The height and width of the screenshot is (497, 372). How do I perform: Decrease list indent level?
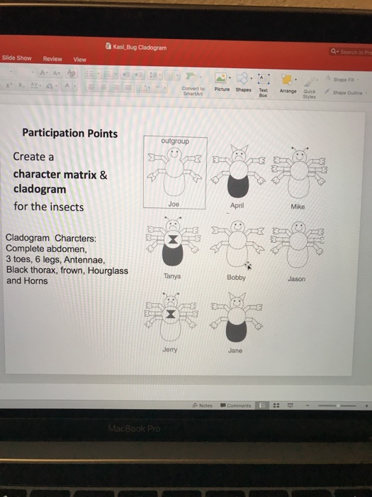pyautogui.click(x=126, y=75)
